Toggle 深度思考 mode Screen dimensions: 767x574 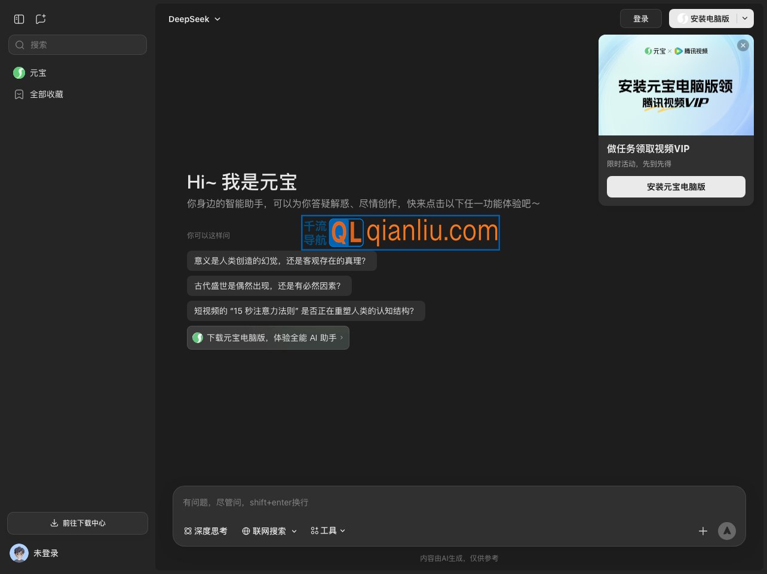pyautogui.click(x=205, y=531)
